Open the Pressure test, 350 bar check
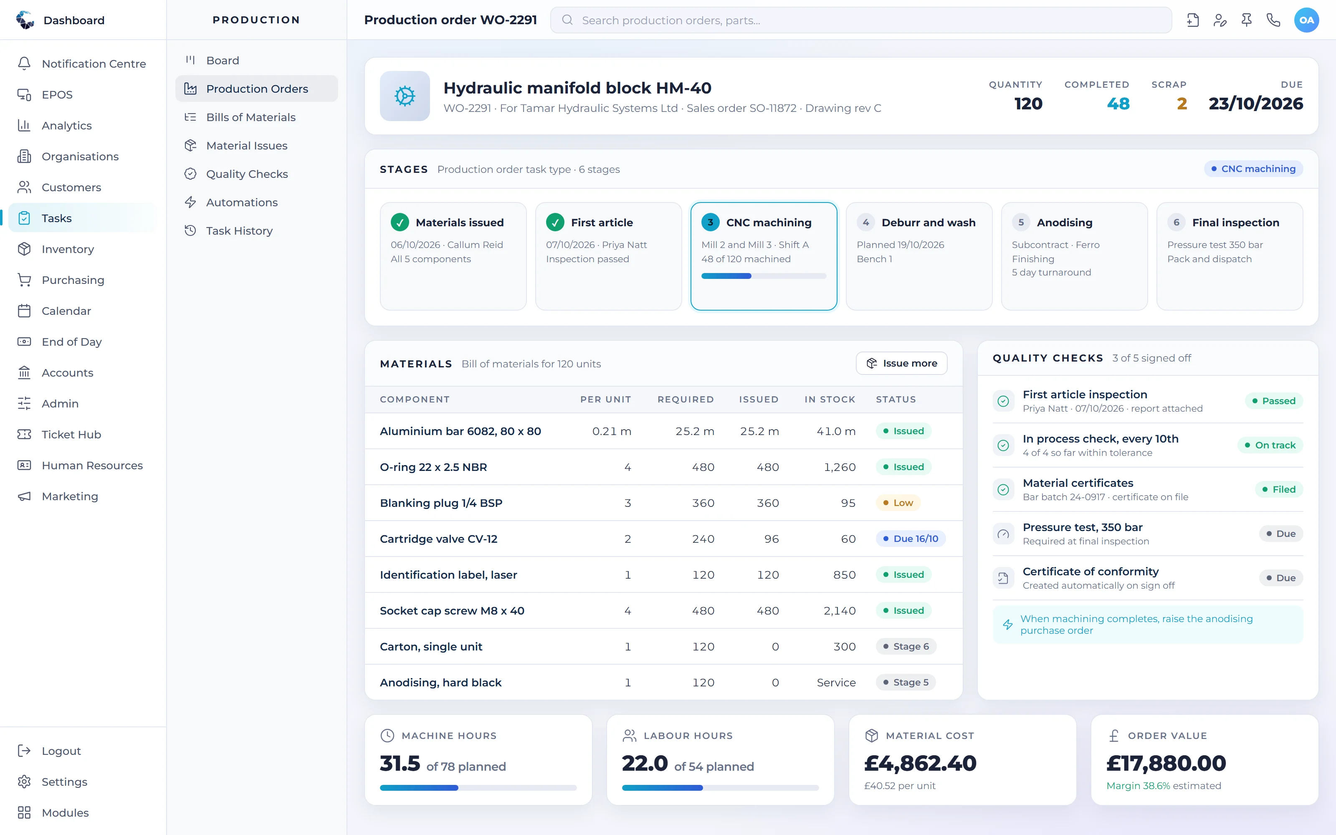Image resolution: width=1336 pixels, height=835 pixels. tap(1148, 534)
